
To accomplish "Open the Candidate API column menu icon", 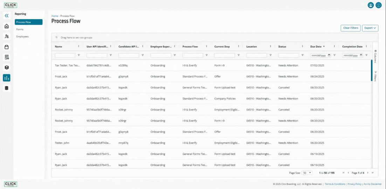I will pos(143,46).
